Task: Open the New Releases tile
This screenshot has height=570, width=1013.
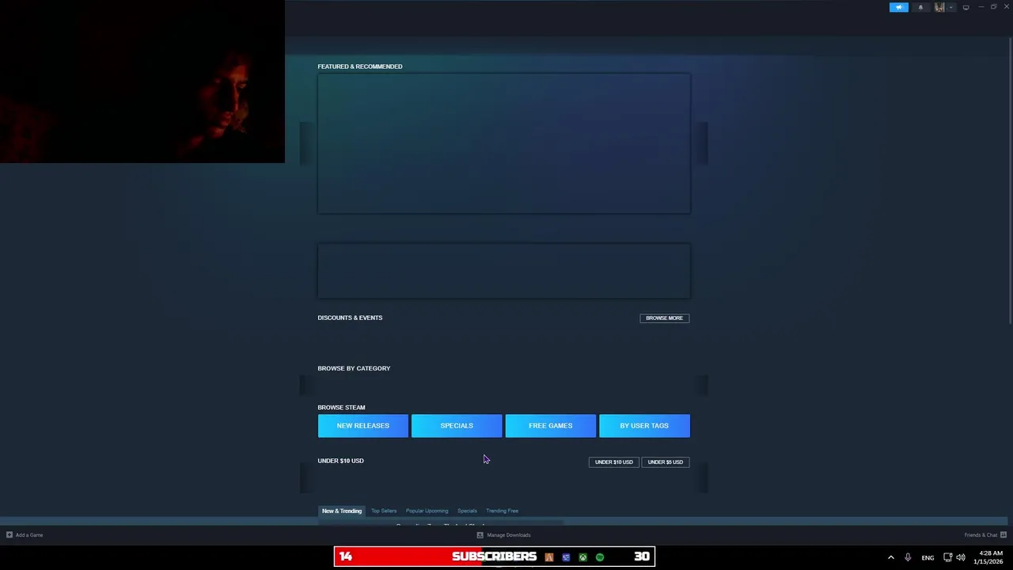Action: click(363, 426)
